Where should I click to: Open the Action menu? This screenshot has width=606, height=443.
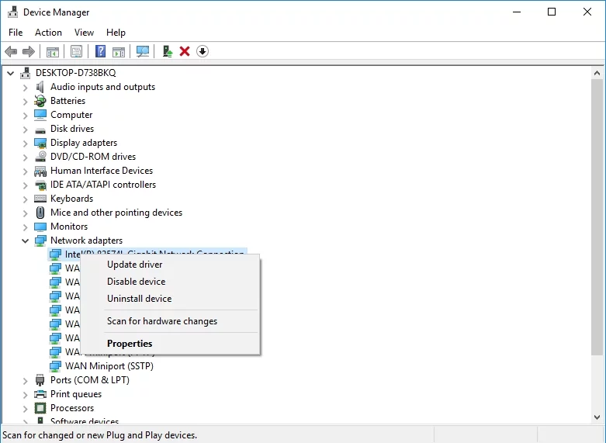48,33
